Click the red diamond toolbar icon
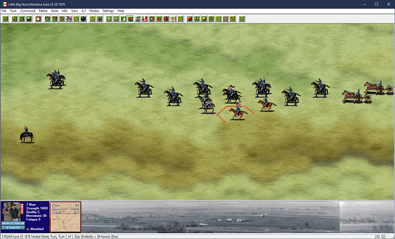Viewport: 395px width, 239px height. point(130,19)
